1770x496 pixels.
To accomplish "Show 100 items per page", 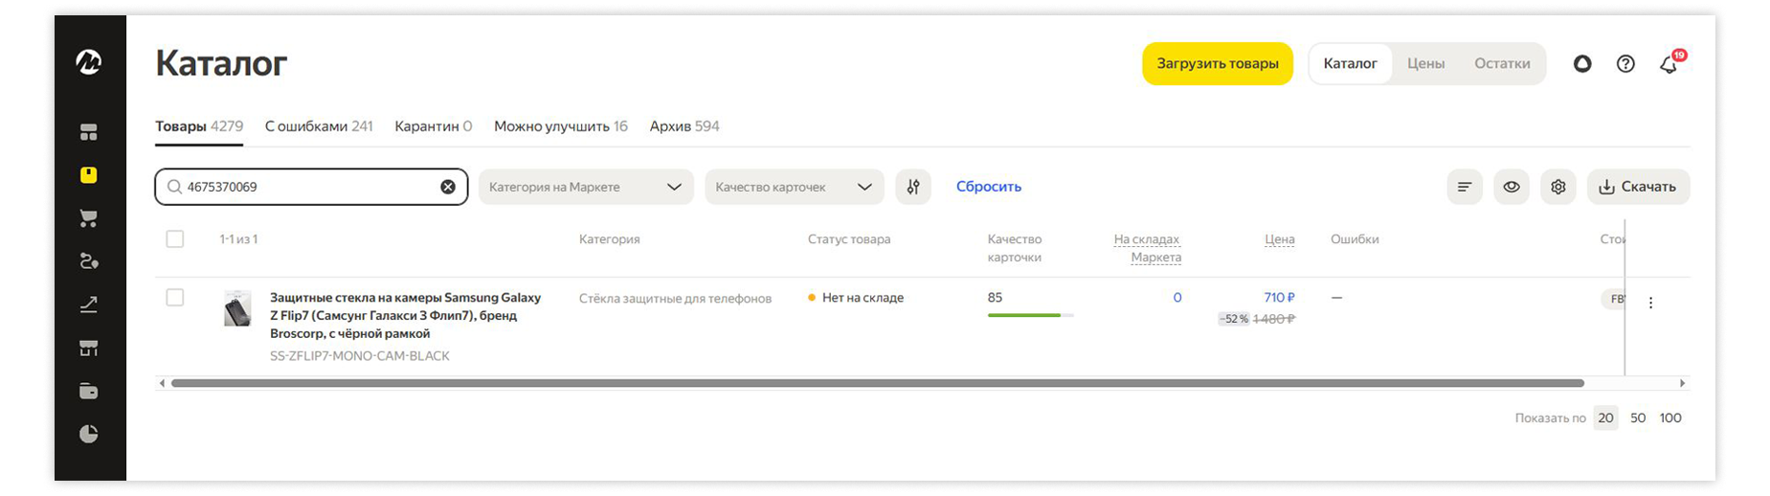I will [1670, 418].
